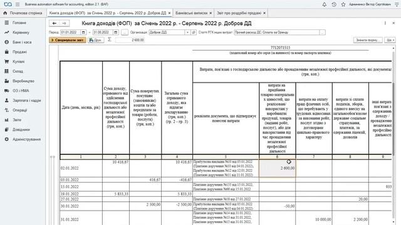Click the Організація field Добров ДД
The height and width of the screenshot is (225, 401).
[167, 32]
